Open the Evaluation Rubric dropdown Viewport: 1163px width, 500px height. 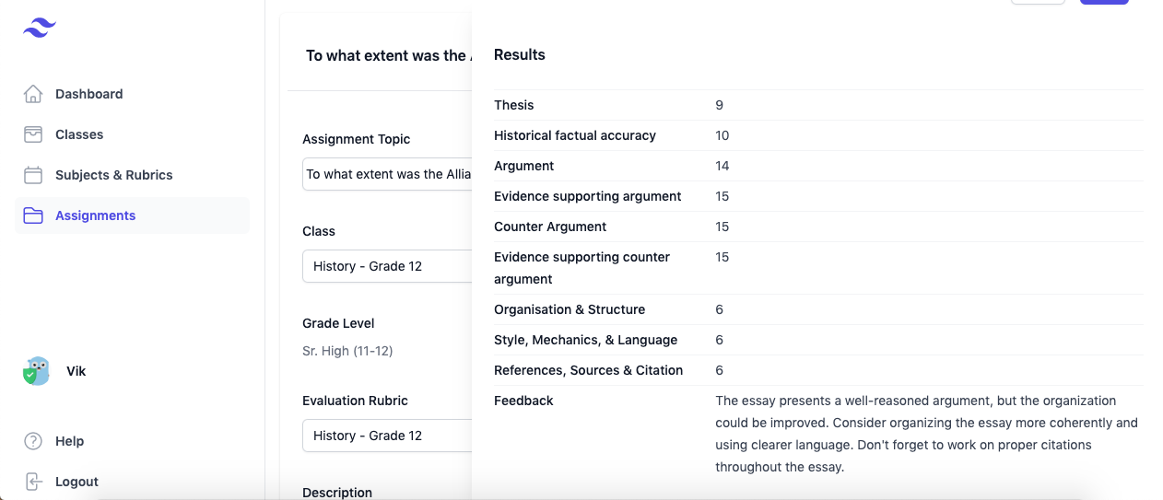(387, 436)
